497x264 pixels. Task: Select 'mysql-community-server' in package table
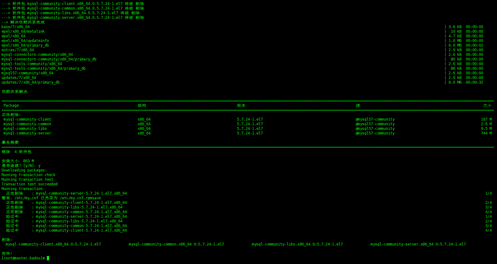(x=27, y=133)
